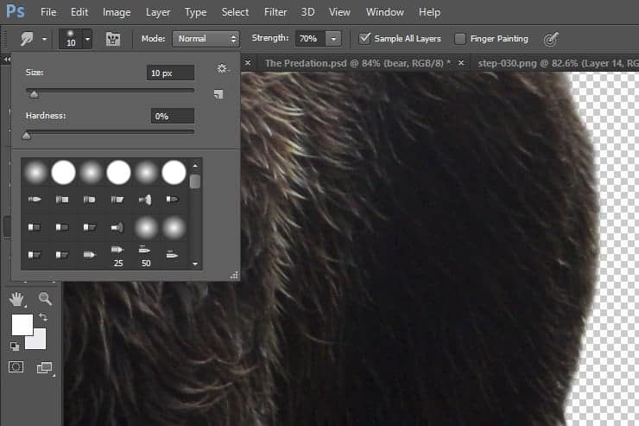
Task: Open the Mode Normal dropdown
Action: [206, 39]
